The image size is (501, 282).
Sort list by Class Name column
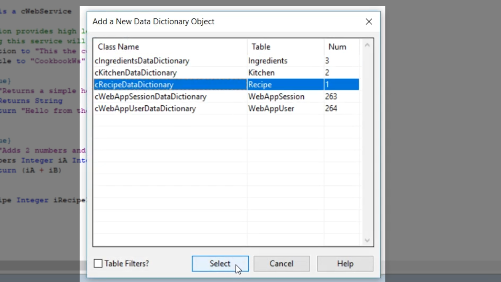click(x=118, y=47)
